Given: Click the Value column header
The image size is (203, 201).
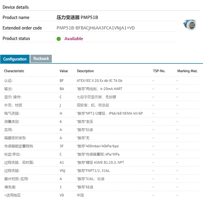Looking at the screenshot, I should point(64,71).
